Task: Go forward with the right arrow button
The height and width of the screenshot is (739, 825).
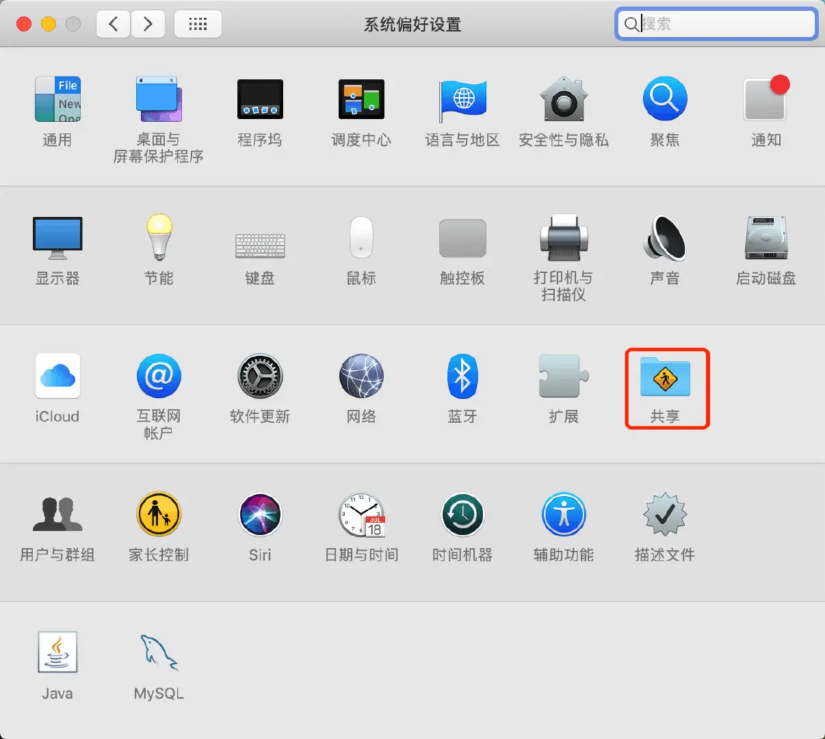Action: (148, 25)
